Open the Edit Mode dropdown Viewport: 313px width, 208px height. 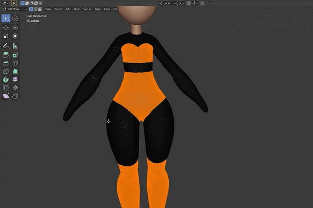tap(15, 9)
